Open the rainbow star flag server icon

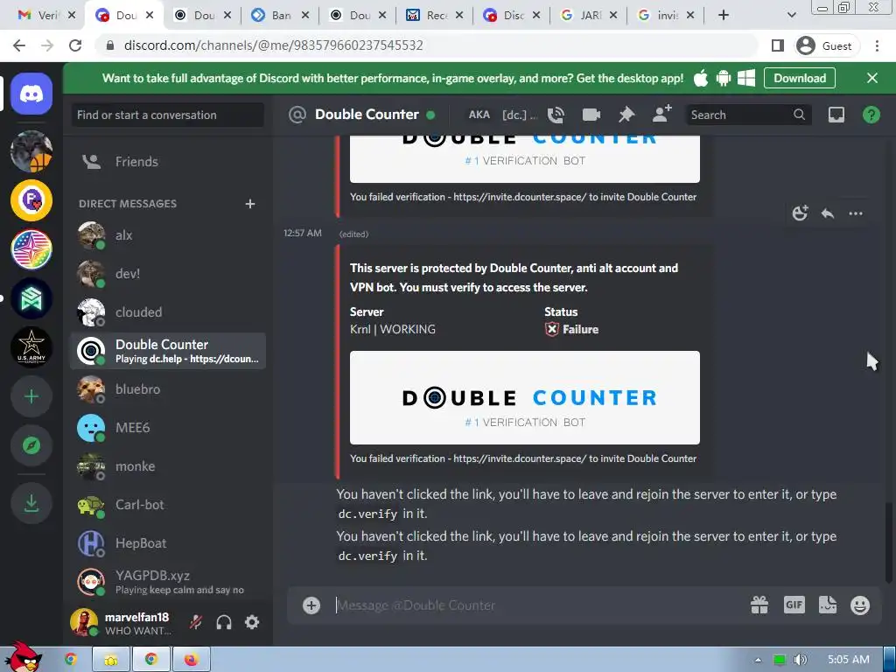point(31,249)
